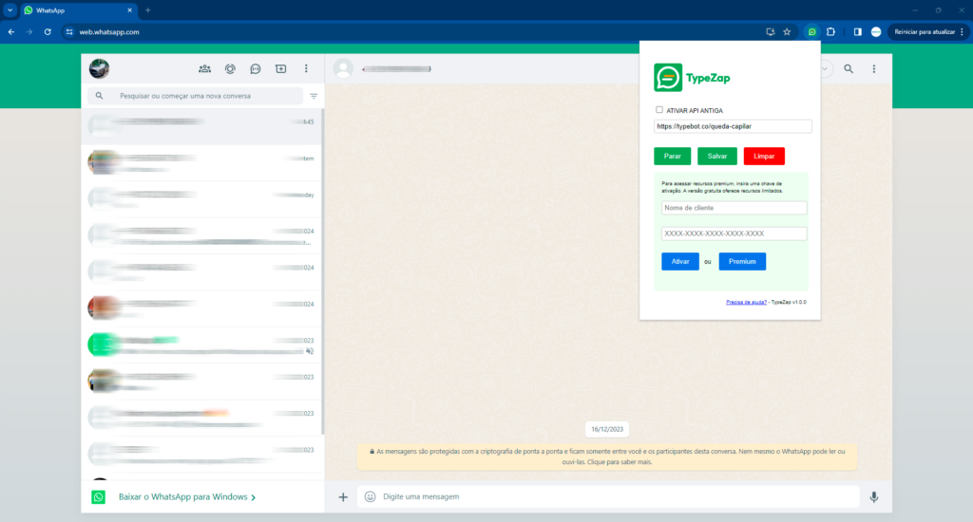Viewport: 973px width, 522px height.
Task: Reload the WhatsApp Web page
Action: [48, 31]
